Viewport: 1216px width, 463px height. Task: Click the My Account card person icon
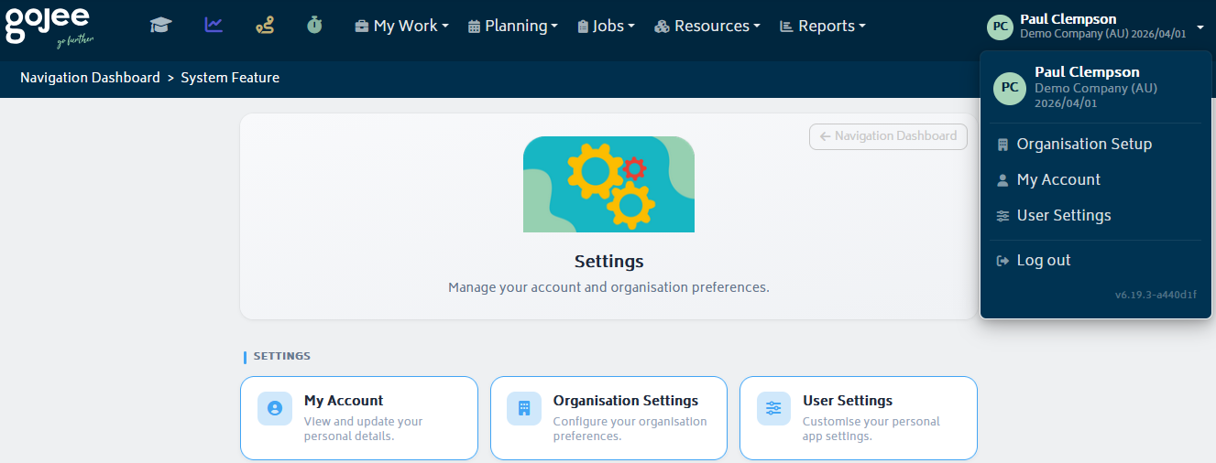(x=274, y=408)
